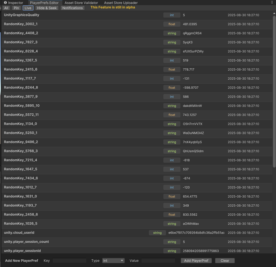This screenshot has width=276, height=267.
Task: Click the float badge on RandomKey_2458_6
Action: coord(172,215)
